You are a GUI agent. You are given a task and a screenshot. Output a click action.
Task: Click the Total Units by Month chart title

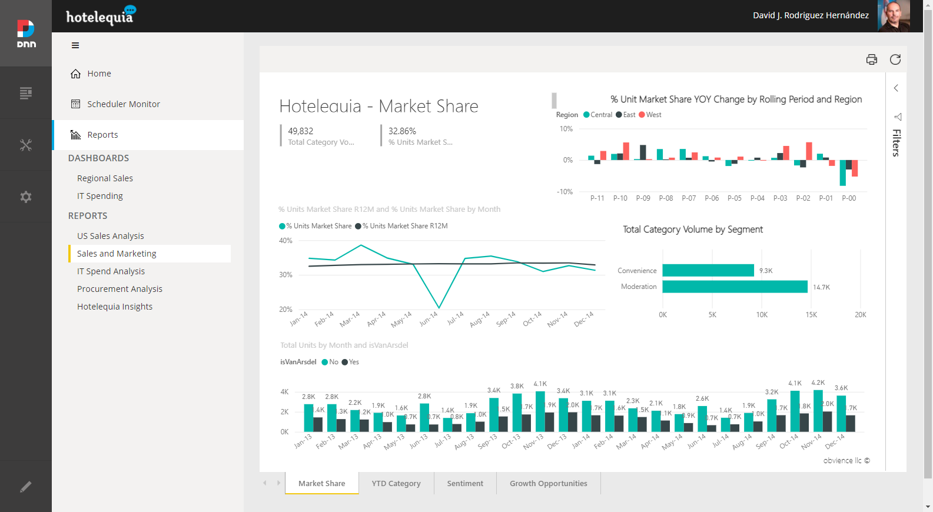[x=344, y=345]
